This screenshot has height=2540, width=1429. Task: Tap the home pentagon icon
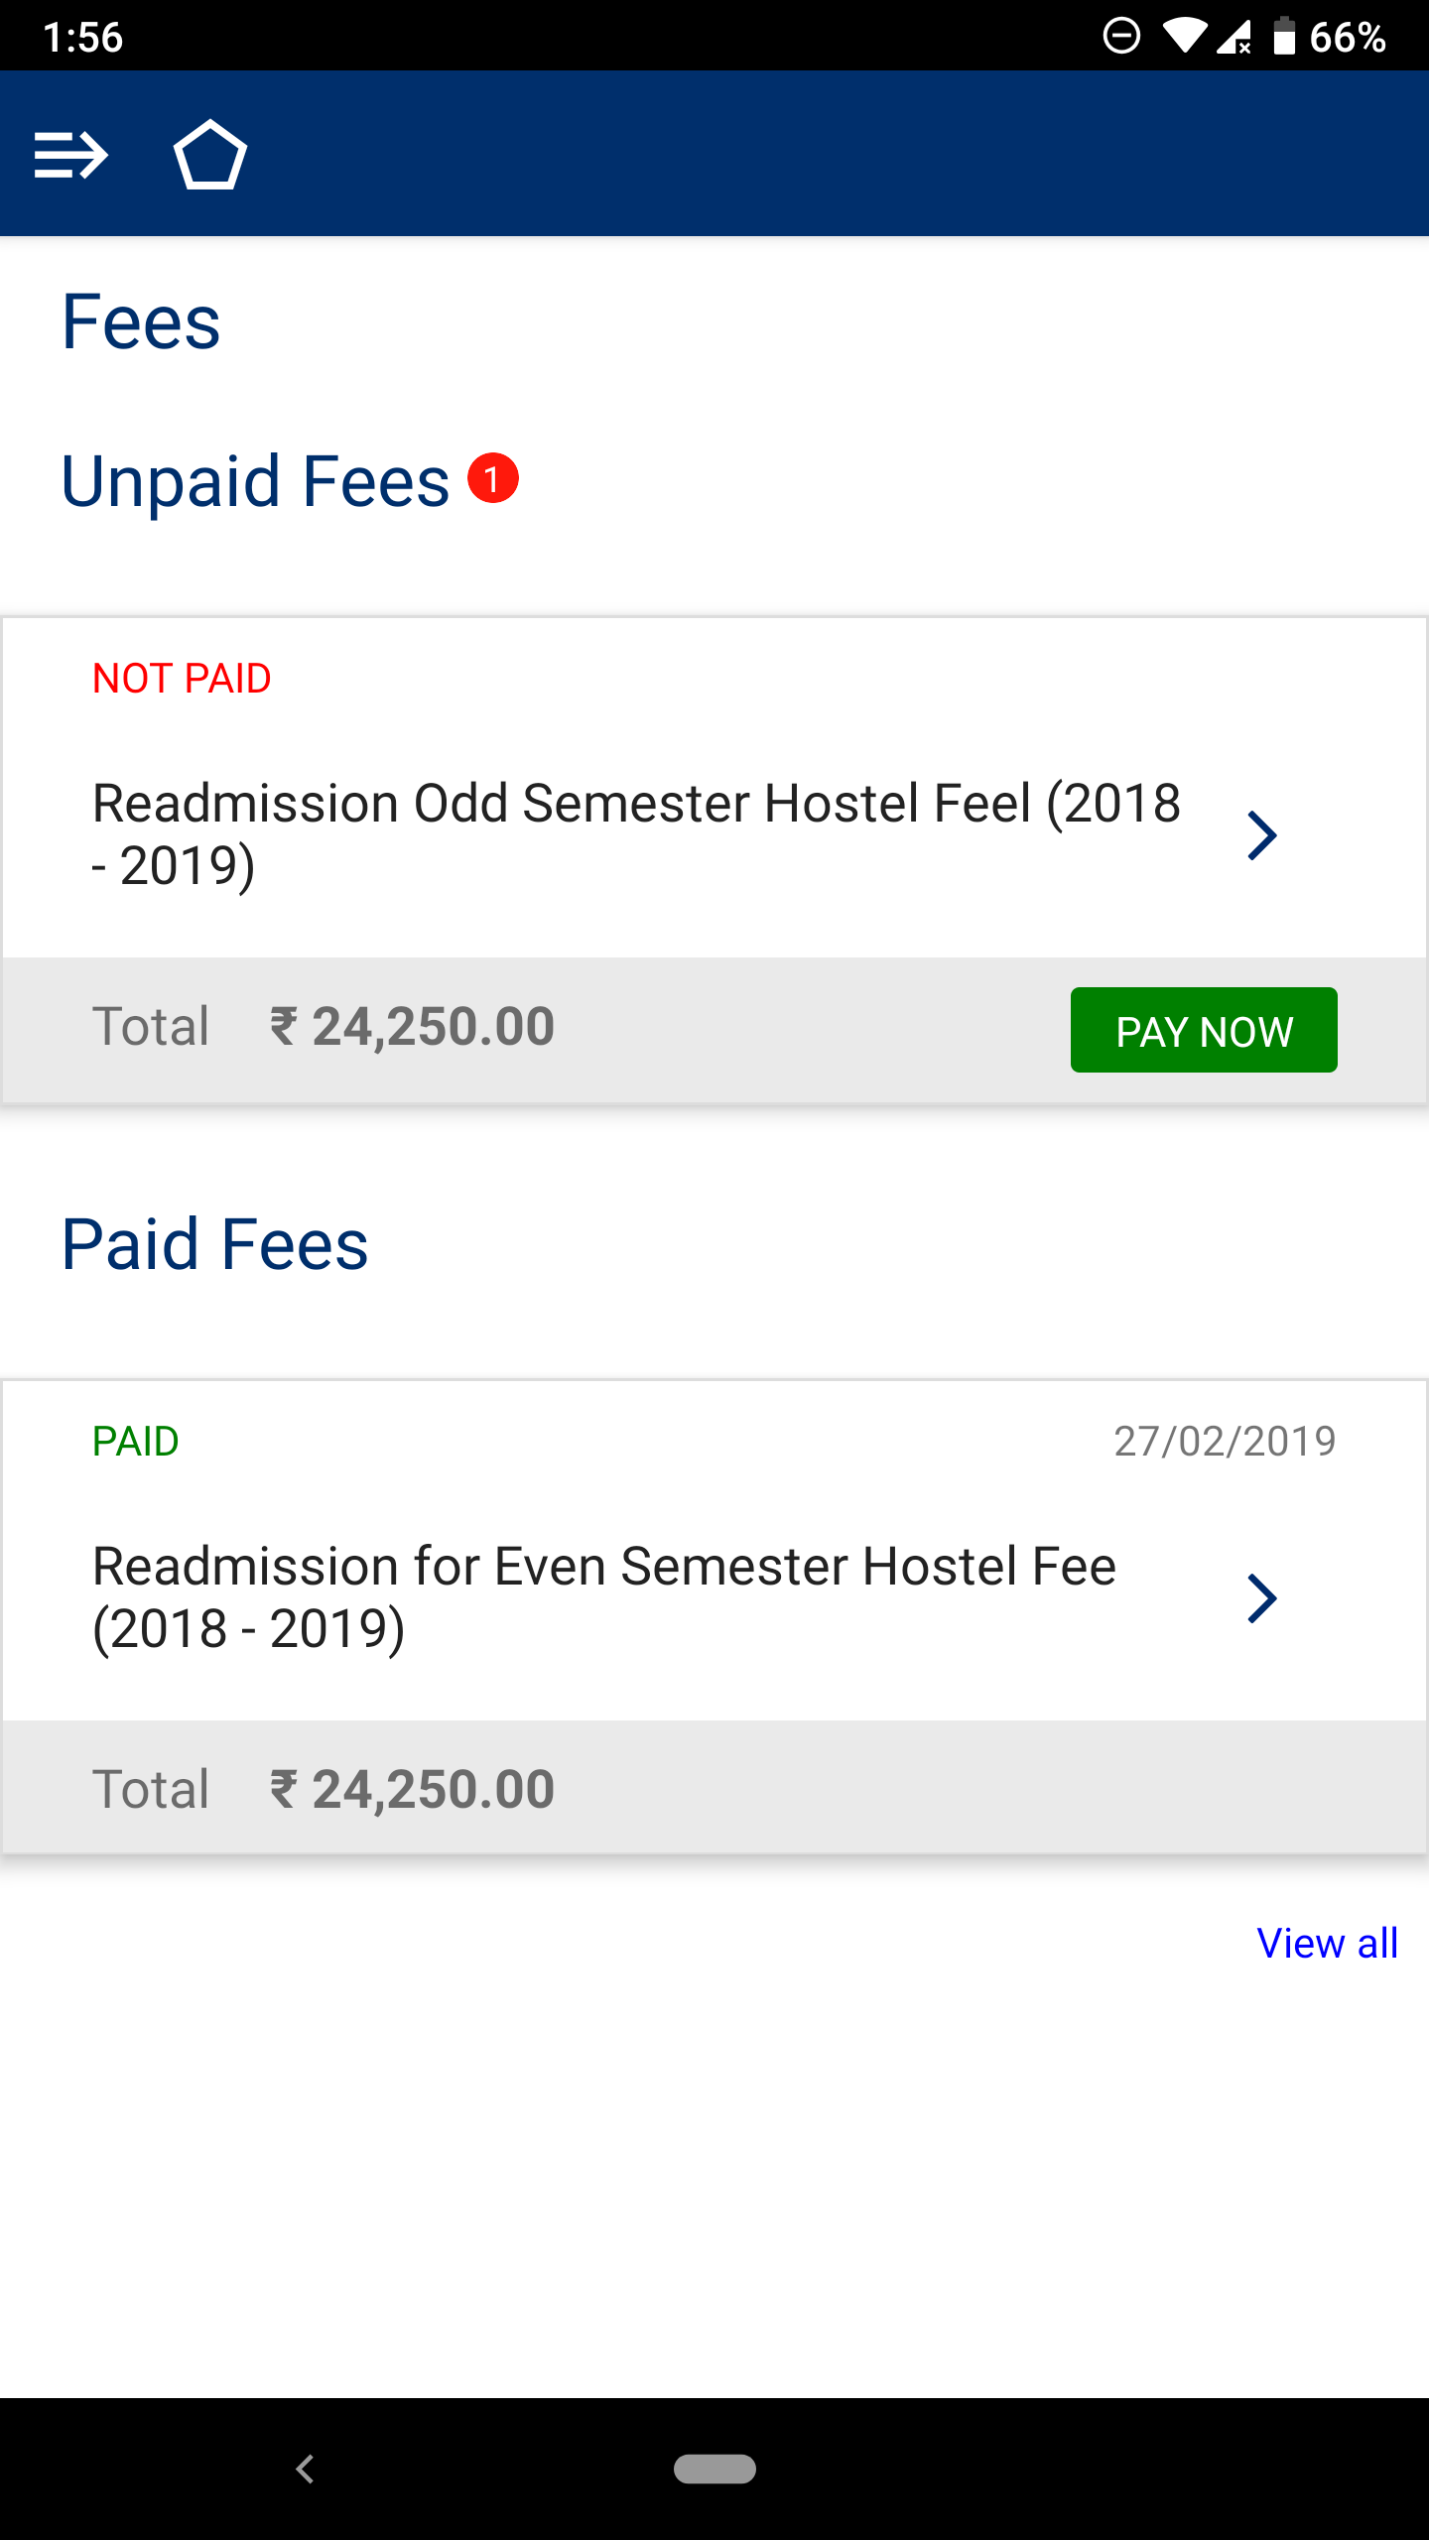(x=209, y=156)
